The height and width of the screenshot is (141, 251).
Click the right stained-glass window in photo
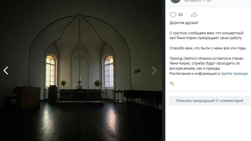109,71
